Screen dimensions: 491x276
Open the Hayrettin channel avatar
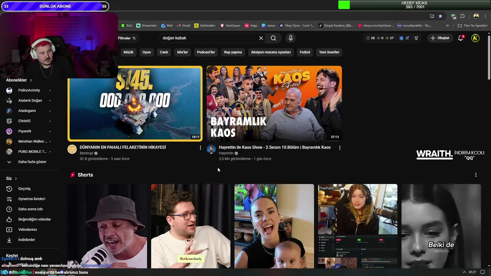click(211, 149)
